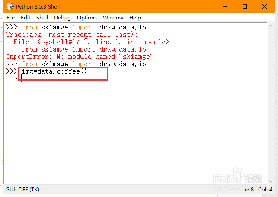Open the Edit menu

pyautogui.click(x=26, y=18)
